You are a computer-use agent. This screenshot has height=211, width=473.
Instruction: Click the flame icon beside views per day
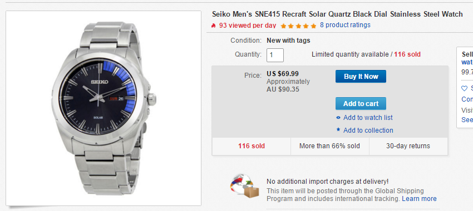pyautogui.click(x=214, y=26)
